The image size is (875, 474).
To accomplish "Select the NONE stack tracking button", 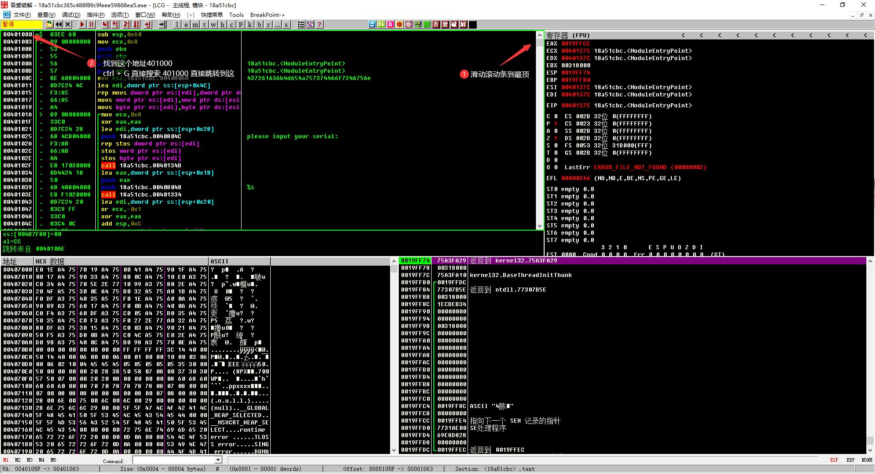I will pyautogui.click(x=867, y=460).
